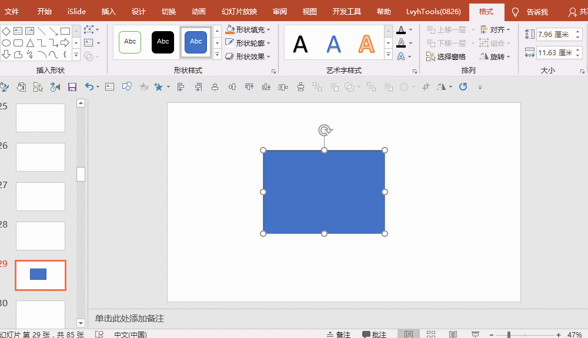Expand the WordArt styles gallery more button

click(x=388, y=55)
